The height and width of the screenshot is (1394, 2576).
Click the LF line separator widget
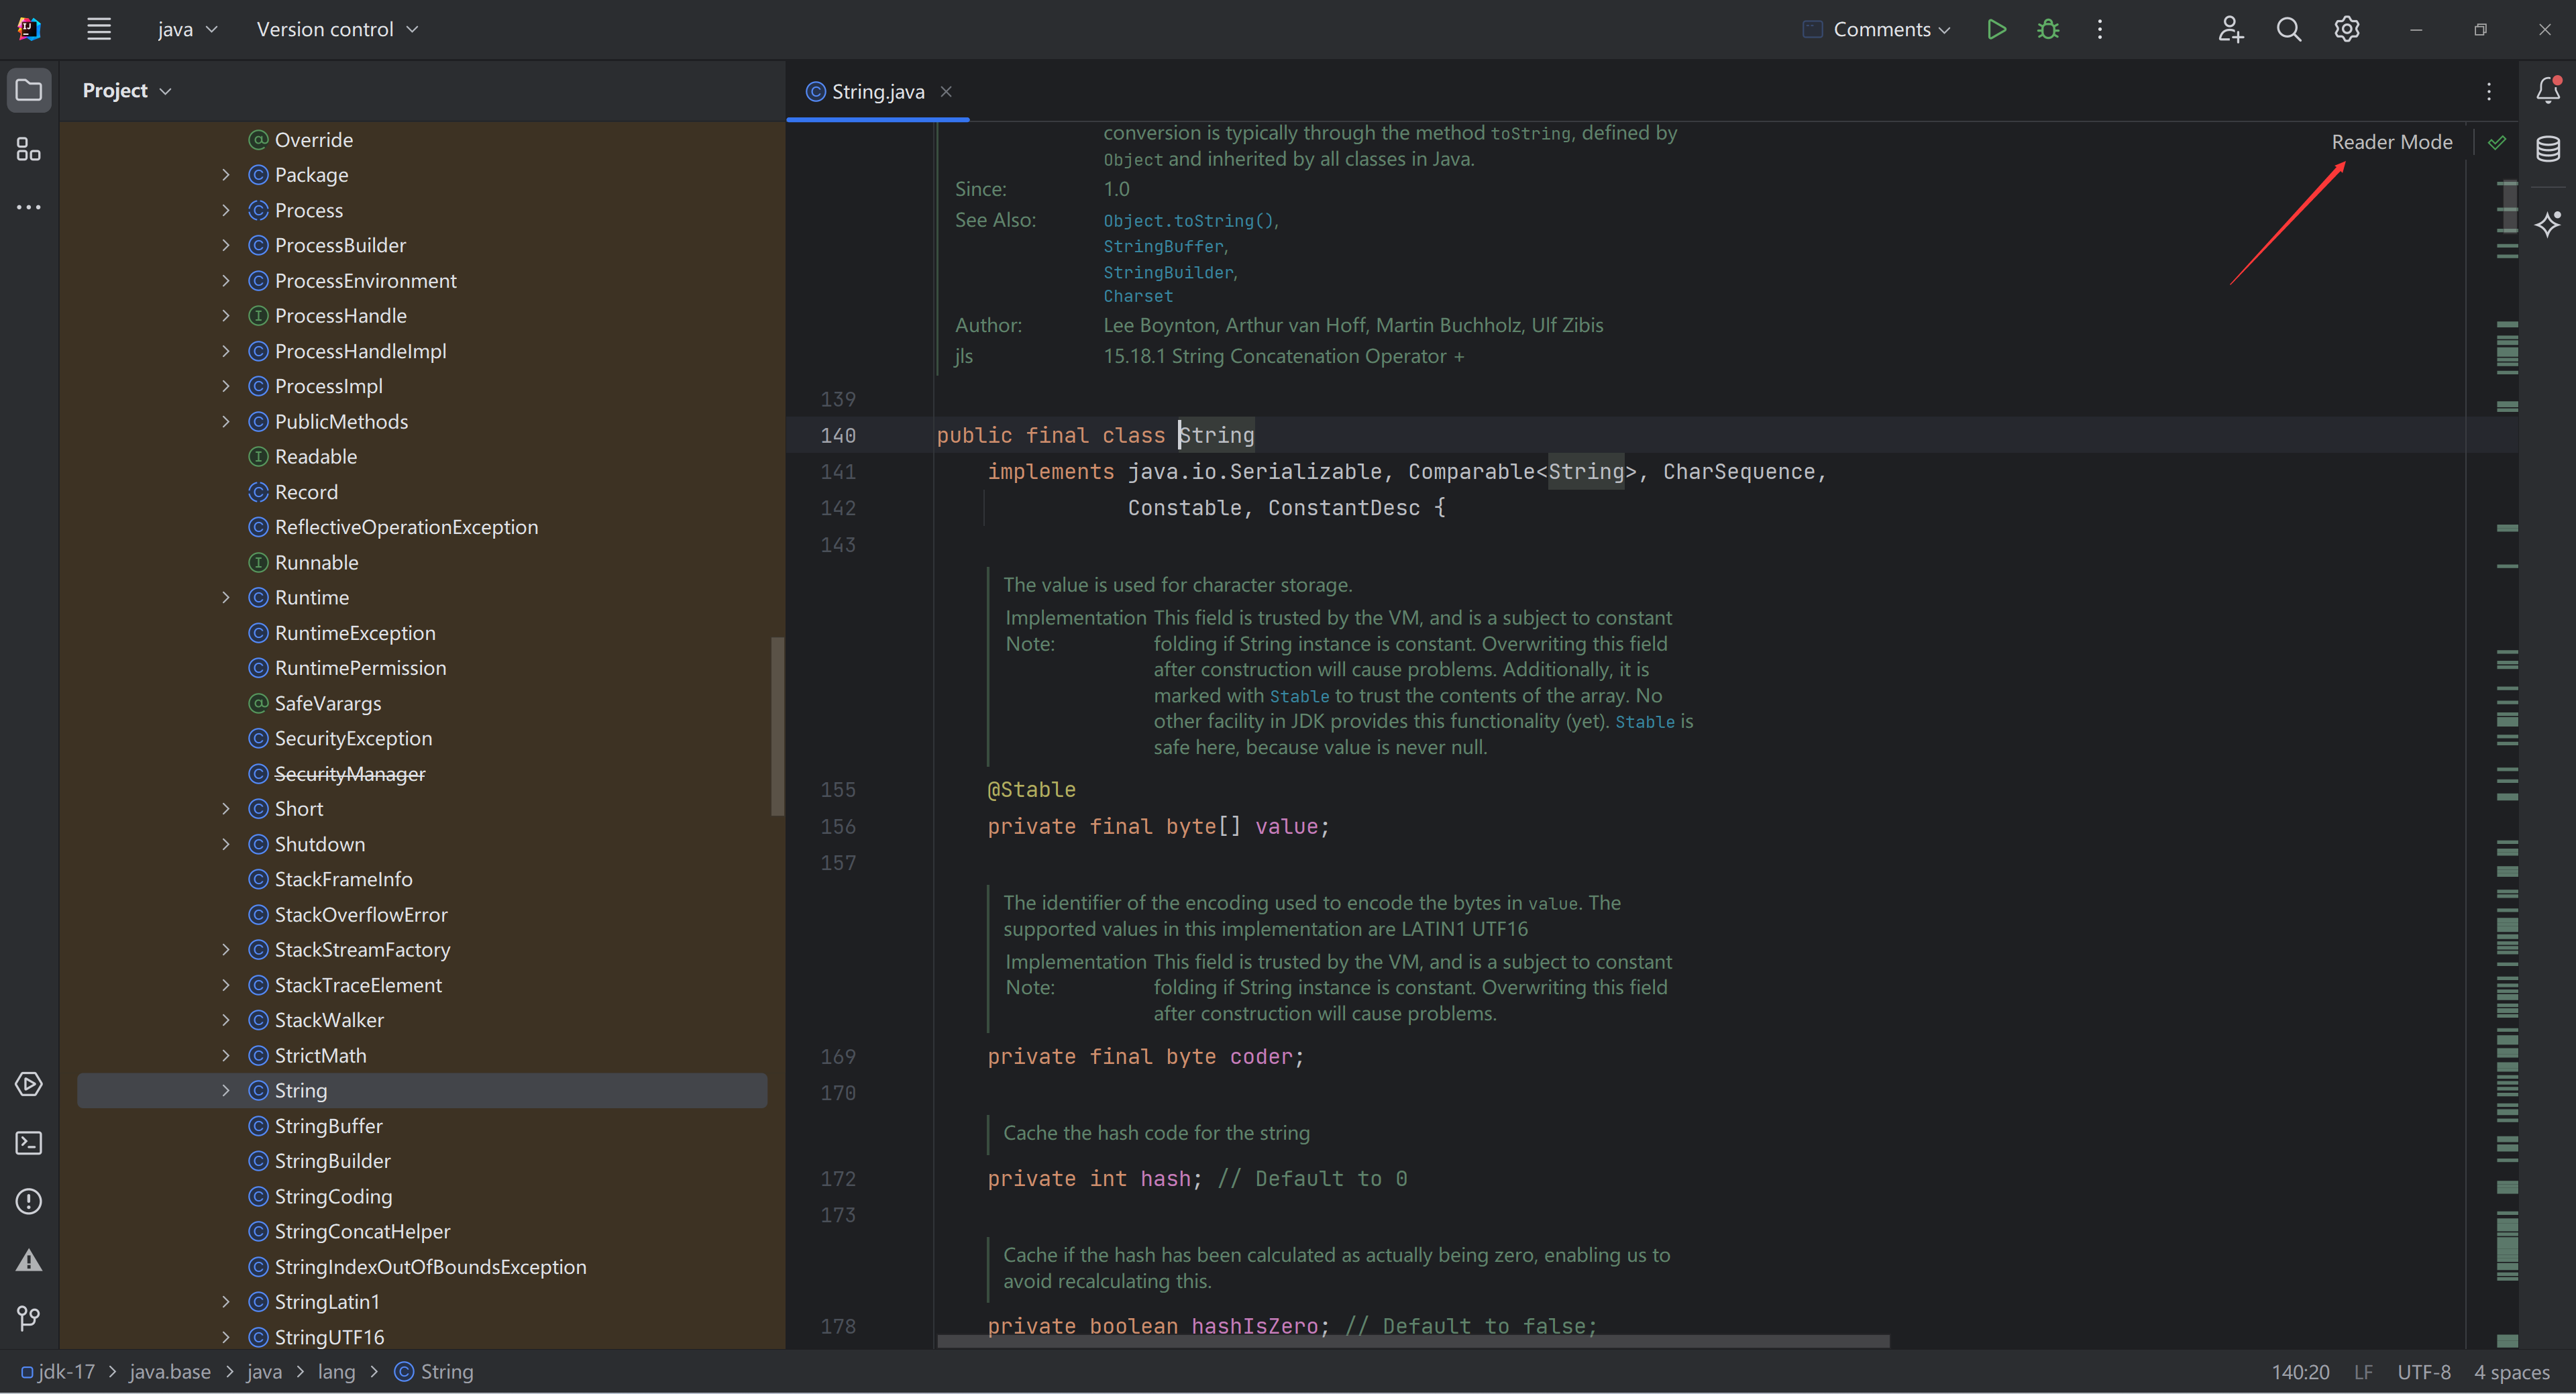tap(2363, 1372)
